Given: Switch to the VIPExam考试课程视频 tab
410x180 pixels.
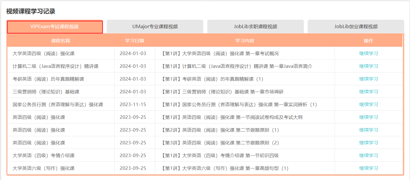Looking at the screenshot, I should tap(55, 27).
